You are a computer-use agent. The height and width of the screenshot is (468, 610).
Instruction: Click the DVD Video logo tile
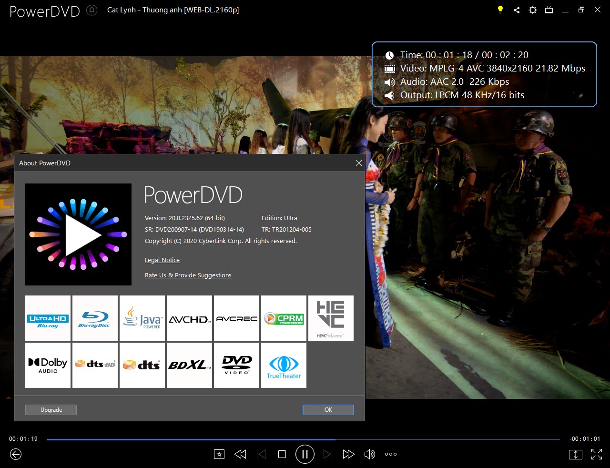236,365
